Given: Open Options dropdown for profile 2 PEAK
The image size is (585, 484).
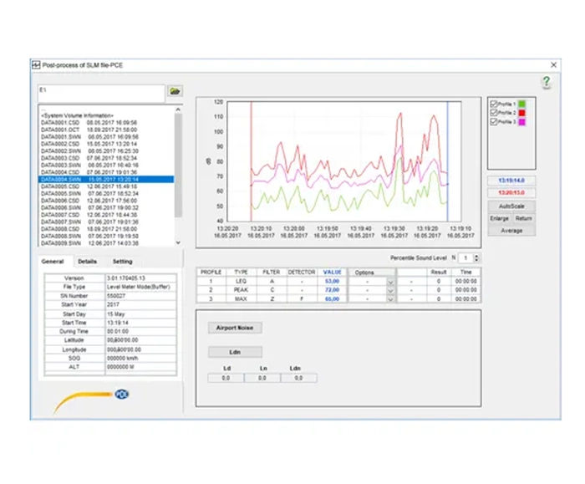Looking at the screenshot, I should (389, 290).
